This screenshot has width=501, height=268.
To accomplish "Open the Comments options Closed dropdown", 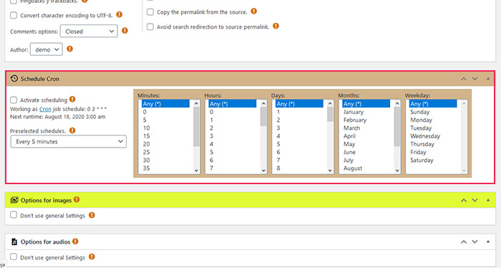I will coord(89,32).
